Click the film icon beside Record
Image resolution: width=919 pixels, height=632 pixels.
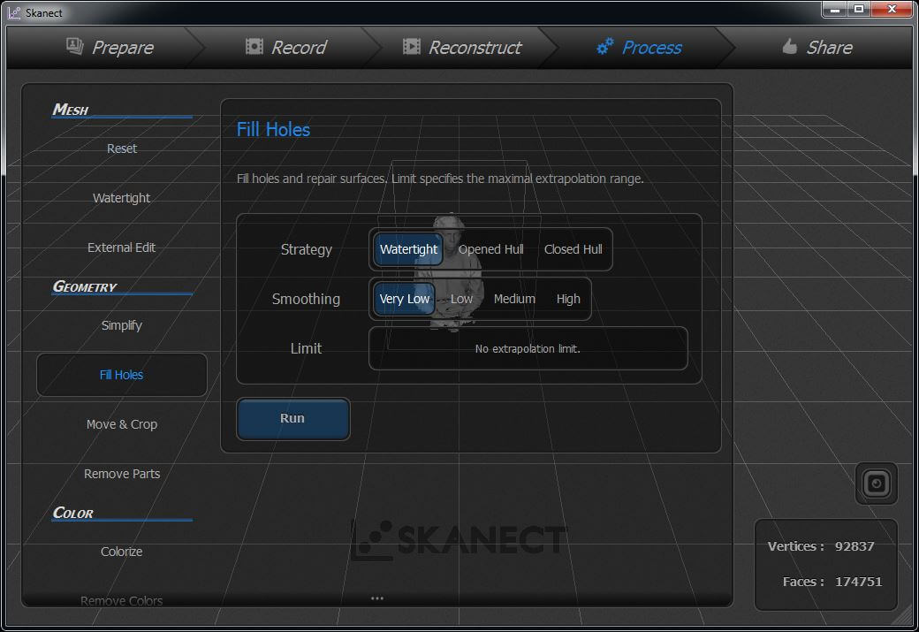(x=254, y=46)
